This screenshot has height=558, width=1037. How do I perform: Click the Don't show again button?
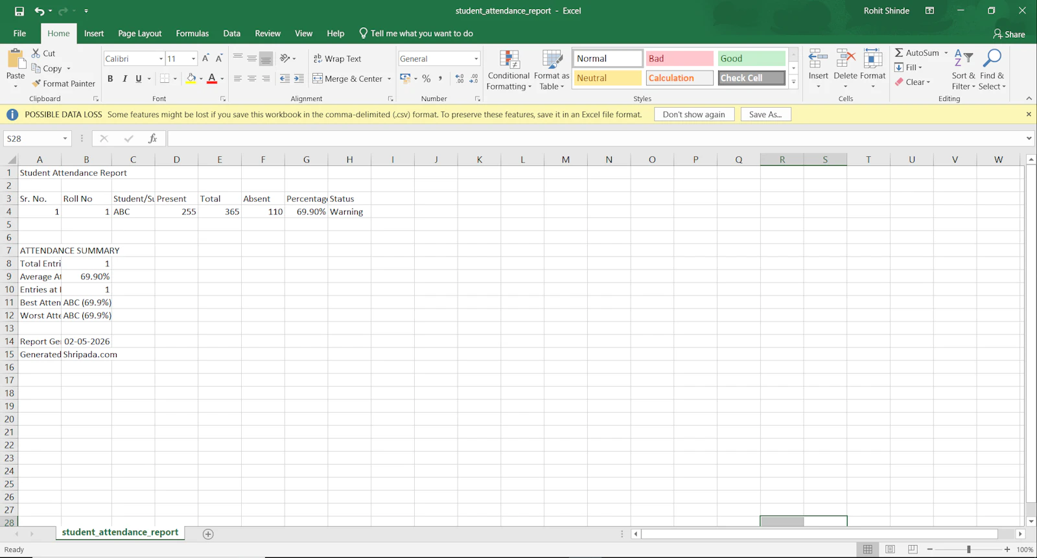click(694, 115)
